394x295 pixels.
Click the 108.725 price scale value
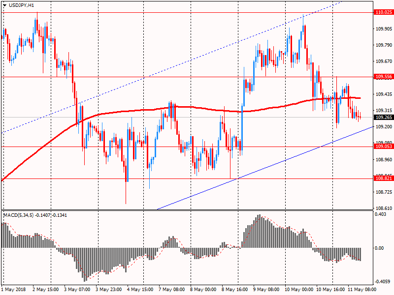pos(384,192)
